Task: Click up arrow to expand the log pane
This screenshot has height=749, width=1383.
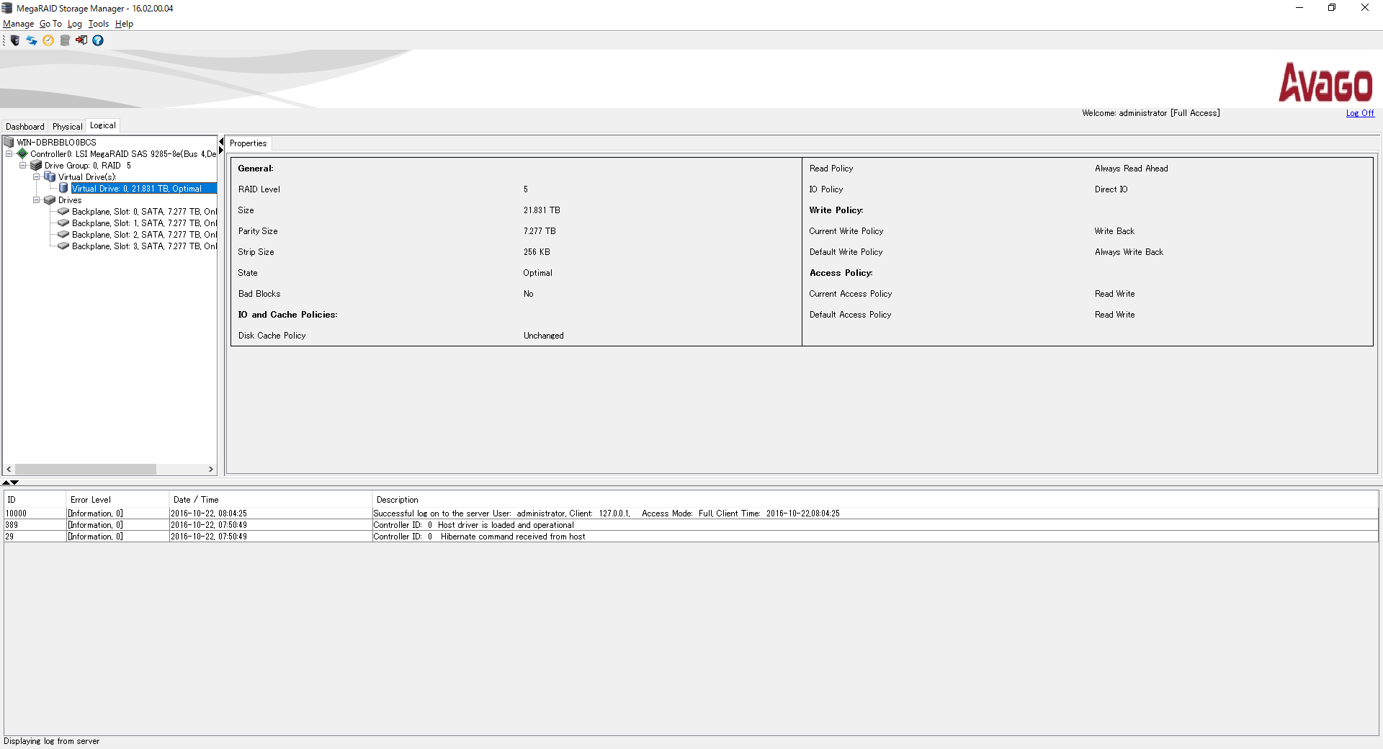Action: click(6, 482)
